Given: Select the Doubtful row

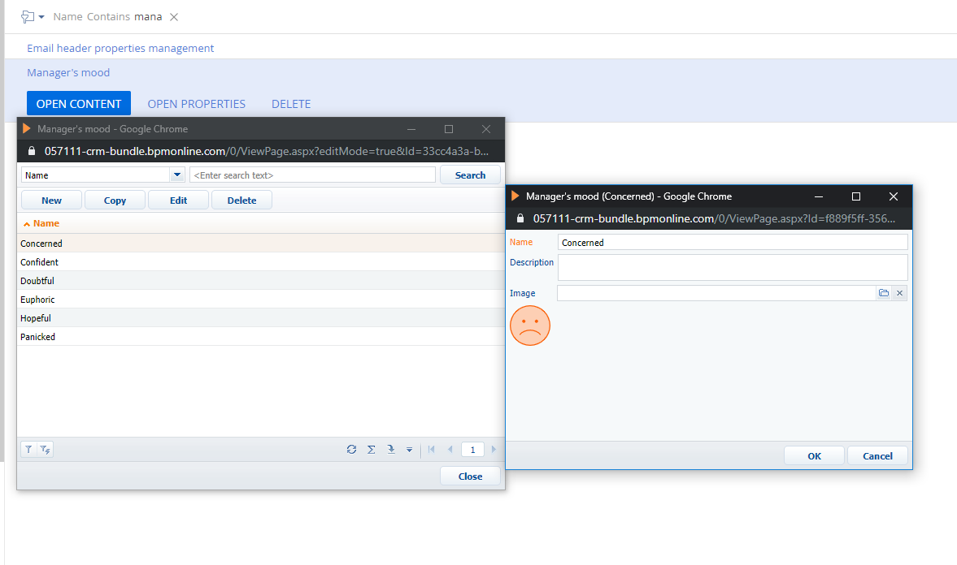Looking at the screenshot, I should pyautogui.click(x=261, y=281).
